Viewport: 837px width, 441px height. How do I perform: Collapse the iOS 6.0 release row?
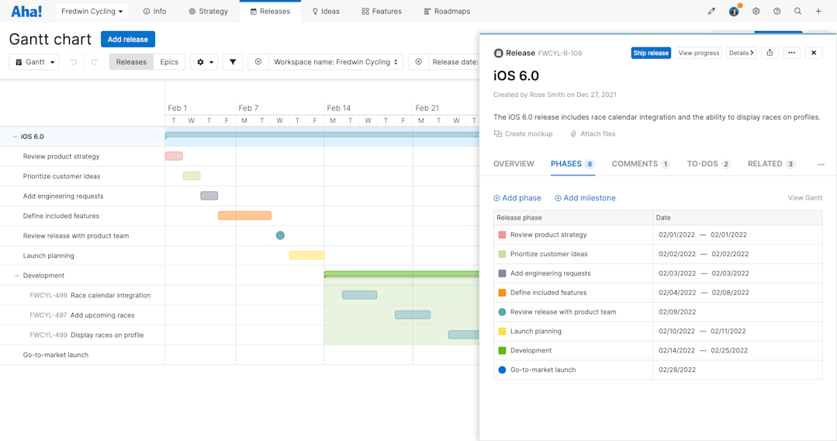pyautogui.click(x=15, y=137)
